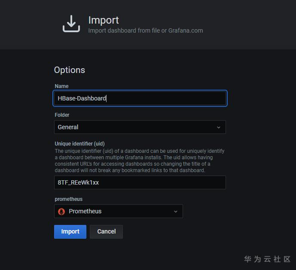Click the lowercase prometheus field label

point(68,199)
